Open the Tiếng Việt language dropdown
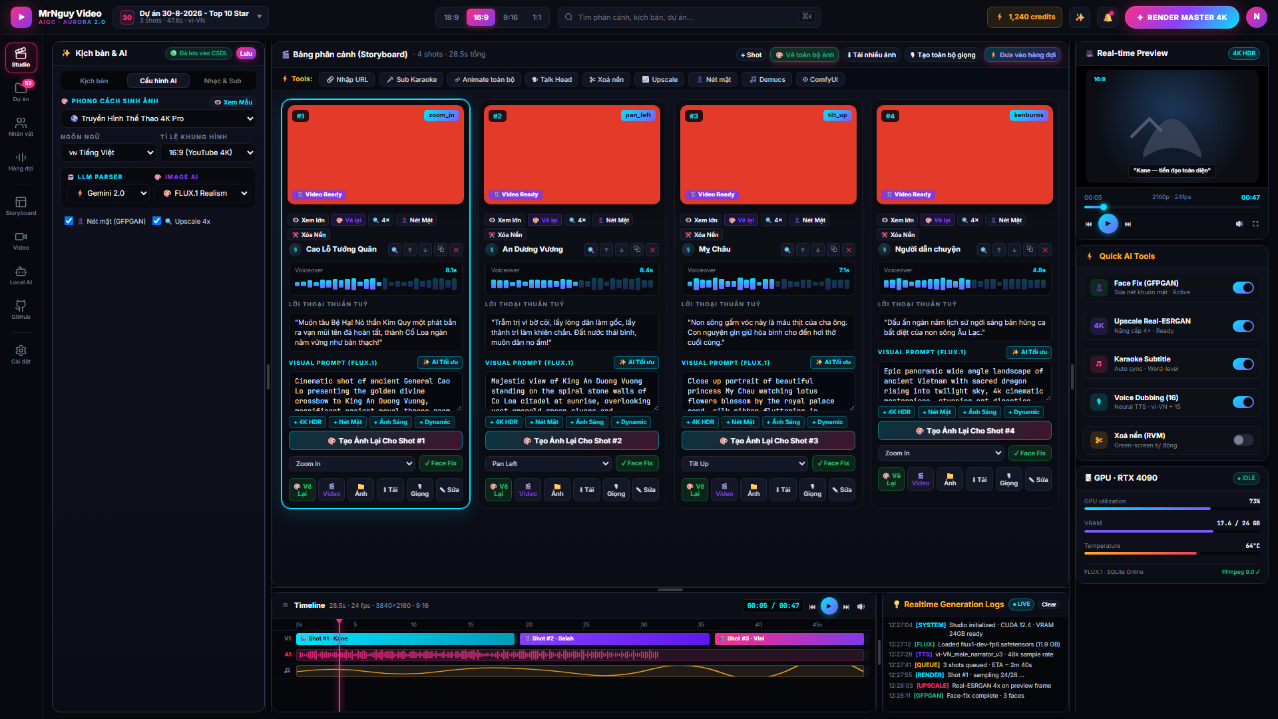 (x=108, y=152)
